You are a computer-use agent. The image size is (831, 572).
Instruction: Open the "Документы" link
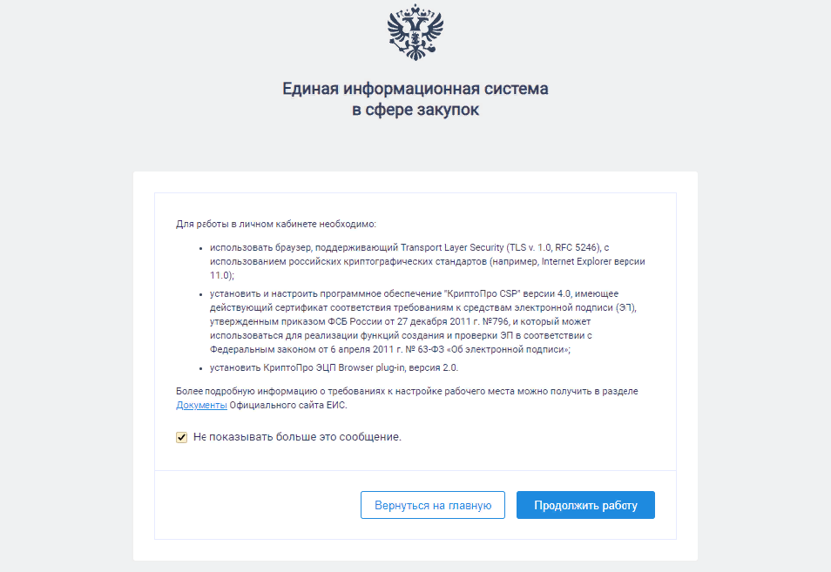[201, 405]
